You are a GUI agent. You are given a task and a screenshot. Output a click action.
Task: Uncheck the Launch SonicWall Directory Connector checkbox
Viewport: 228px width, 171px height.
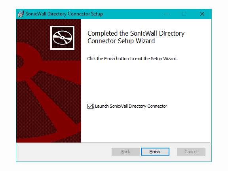coord(90,106)
